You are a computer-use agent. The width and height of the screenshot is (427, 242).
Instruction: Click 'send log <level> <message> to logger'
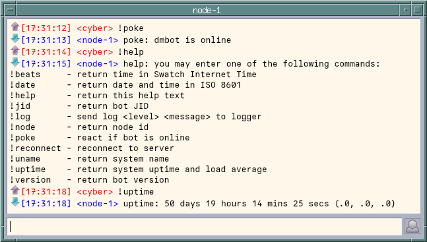pos(169,117)
